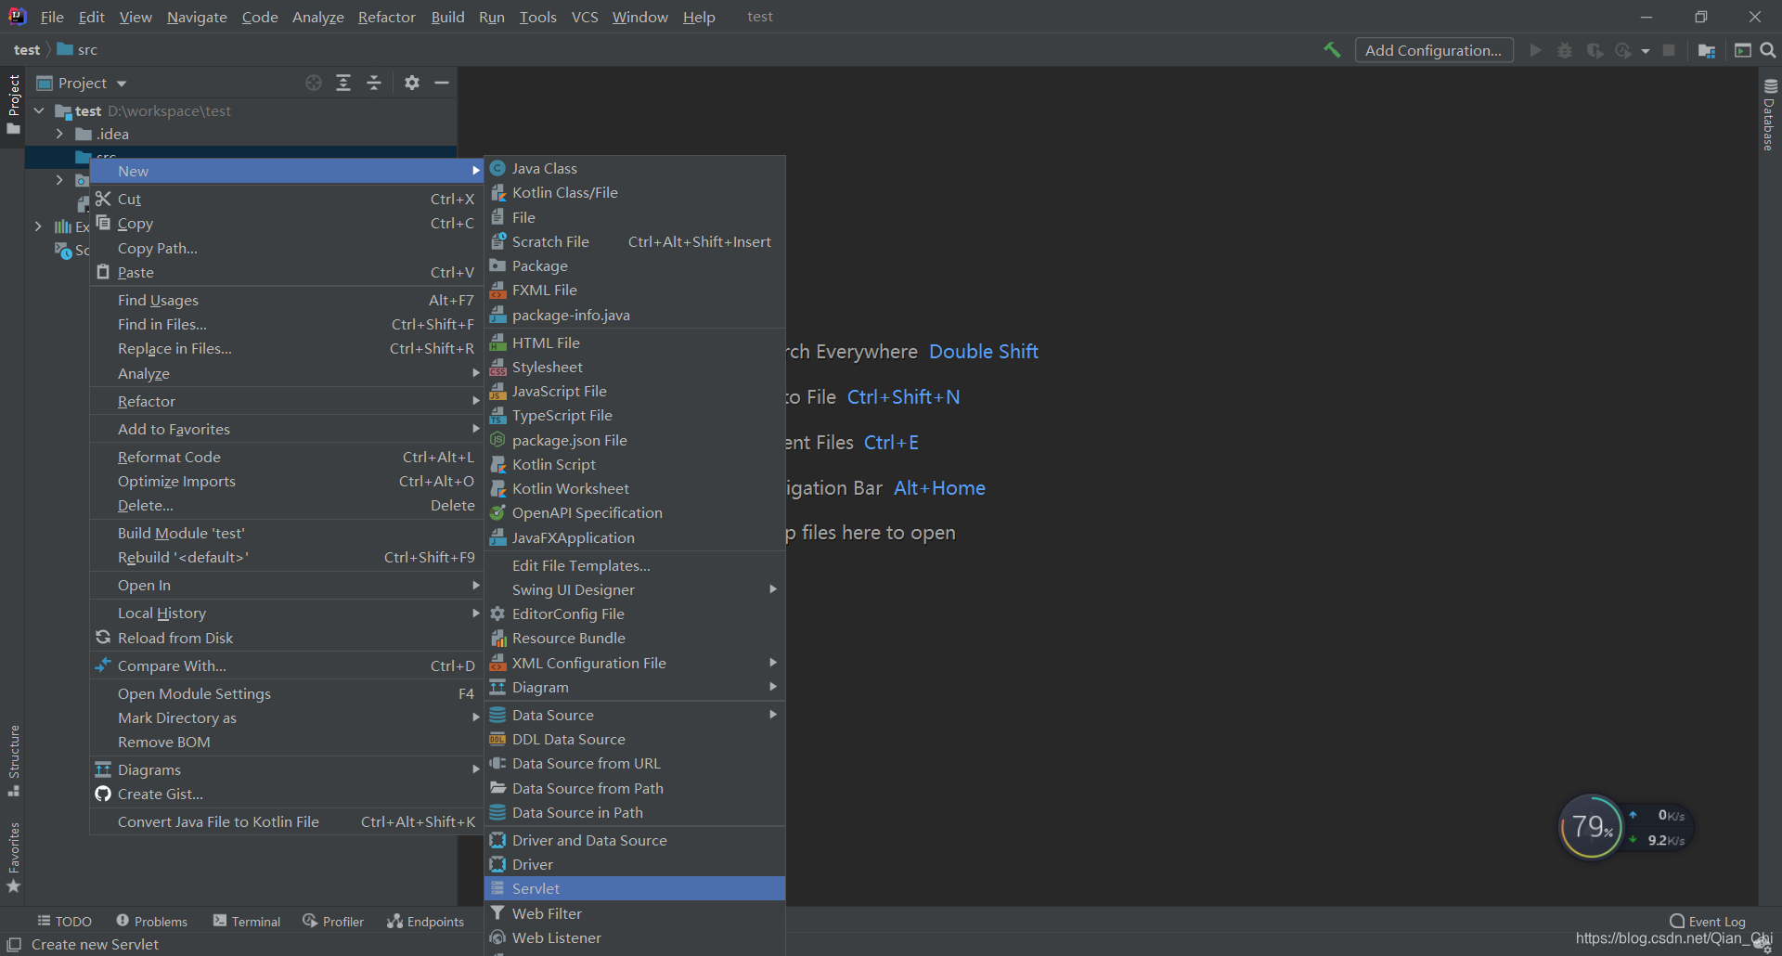Open the Project view dropdown arrow
The image size is (1782, 956).
[122, 84]
